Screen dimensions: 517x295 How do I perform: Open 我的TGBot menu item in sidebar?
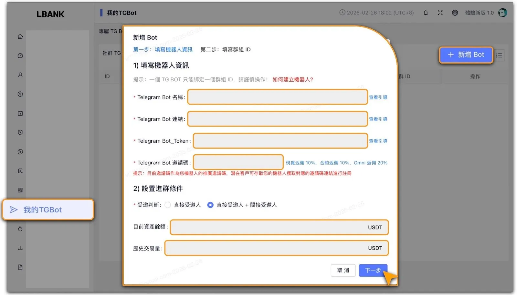(x=48, y=210)
